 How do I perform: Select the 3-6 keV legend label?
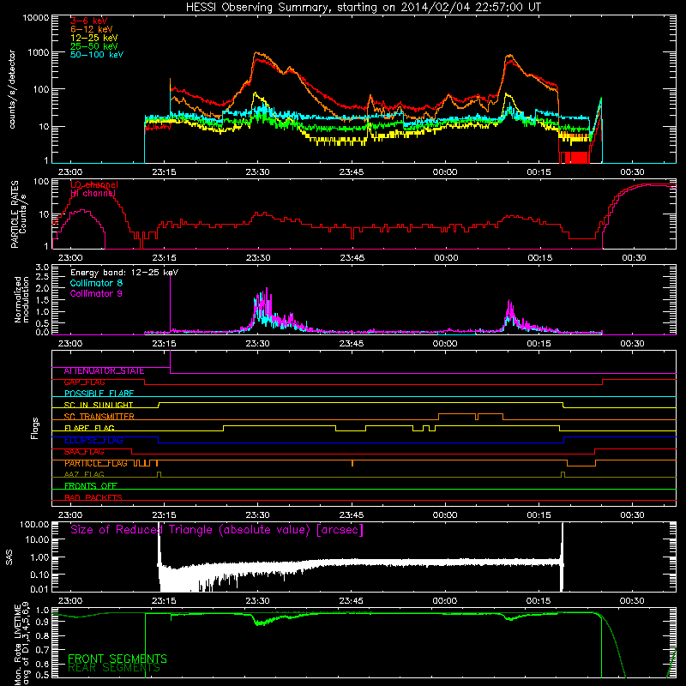point(89,21)
